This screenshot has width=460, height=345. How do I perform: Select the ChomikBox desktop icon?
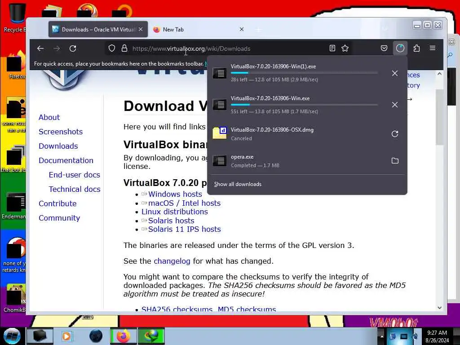15,298
